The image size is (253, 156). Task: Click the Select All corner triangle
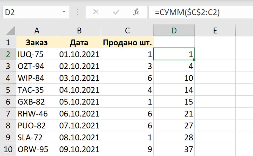pos(11,31)
